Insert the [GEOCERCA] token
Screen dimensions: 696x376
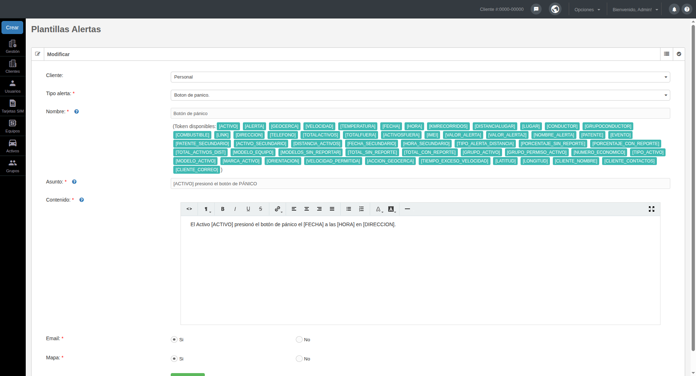click(x=285, y=126)
